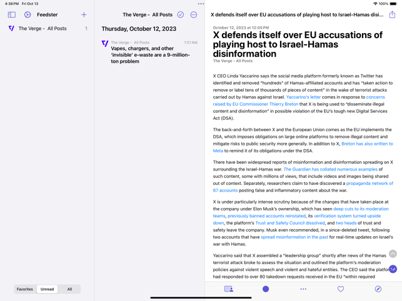Screen dimensions: 402x301
Task: Toggle the read/unread filled circle button
Action: [x=266, y=289]
